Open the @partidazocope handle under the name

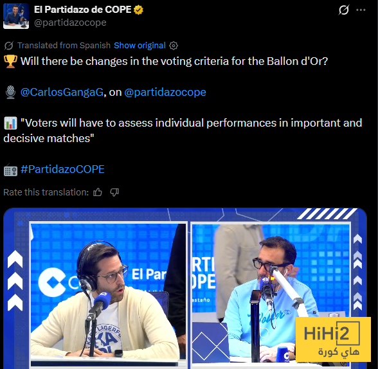(70, 22)
